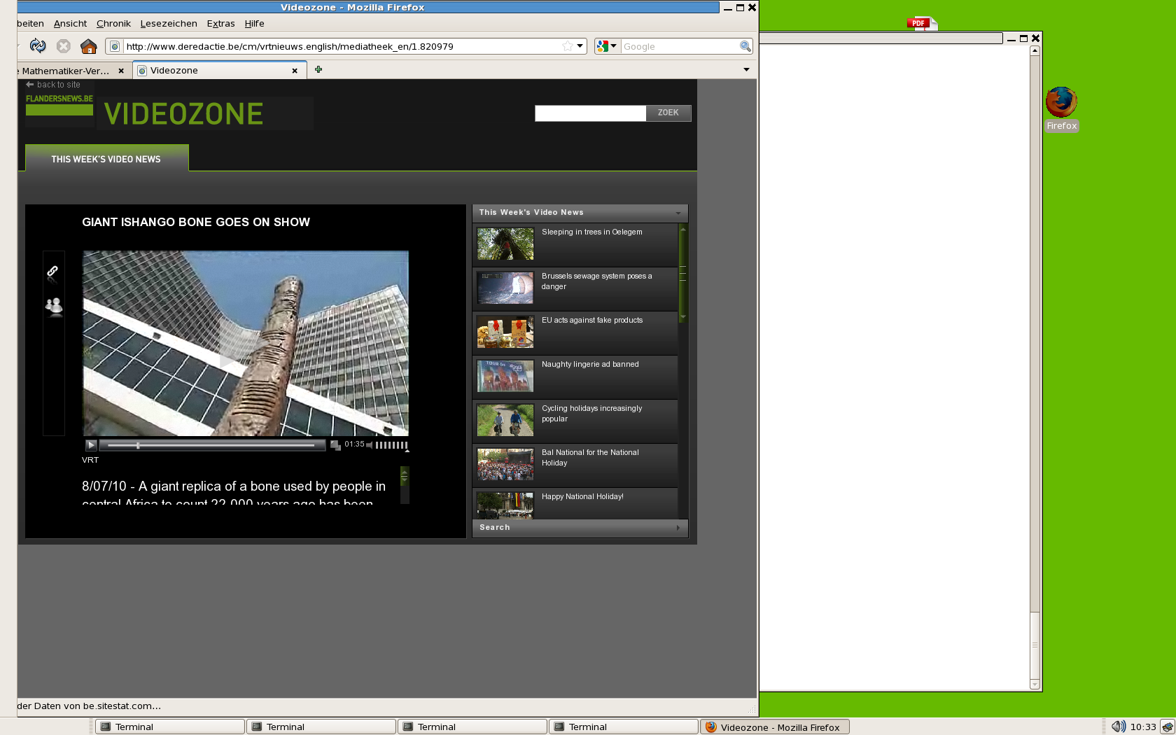Open the address bar history dropdown

[580, 46]
